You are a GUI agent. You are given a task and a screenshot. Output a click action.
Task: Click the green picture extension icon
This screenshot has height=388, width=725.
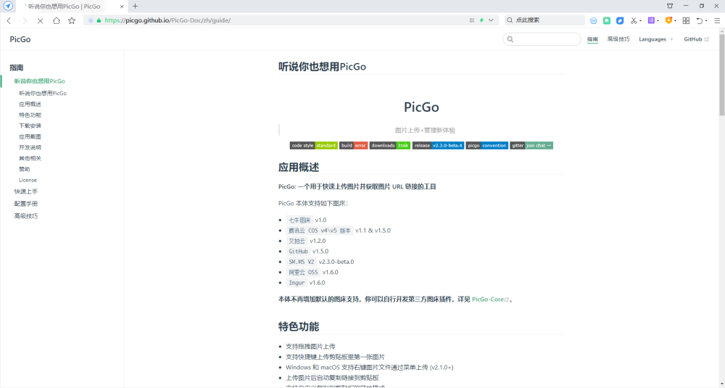click(x=607, y=20)
